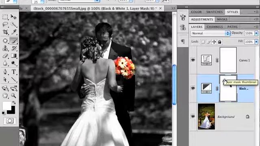Select the Line tool
The width and height of the screenshot is (260, 146).
[x=13, y=79]
